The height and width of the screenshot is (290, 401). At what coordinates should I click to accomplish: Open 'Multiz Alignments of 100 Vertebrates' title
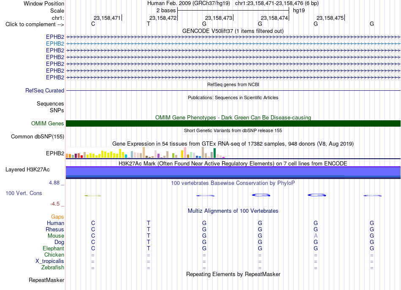(x=233, y=211)
